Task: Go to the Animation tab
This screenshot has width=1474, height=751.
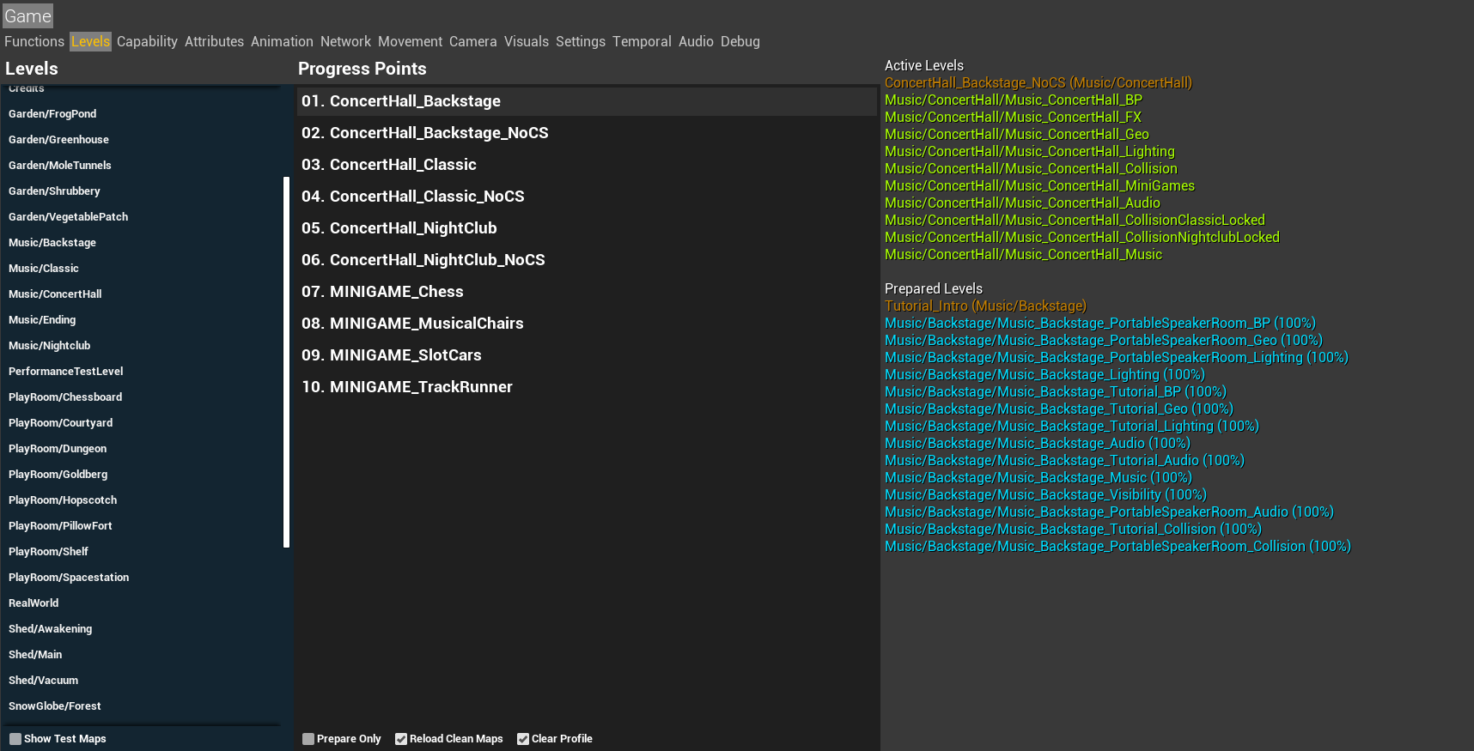Action: tap(282, 41)
